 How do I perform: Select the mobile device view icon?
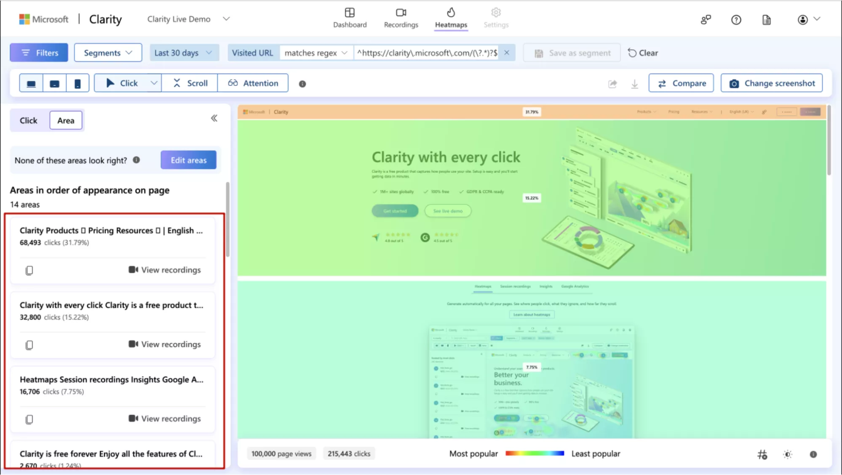pyautogui.click(x=78, y=83)
